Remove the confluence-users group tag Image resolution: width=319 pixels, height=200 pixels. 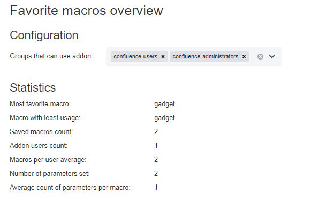(x=163, y=57)
